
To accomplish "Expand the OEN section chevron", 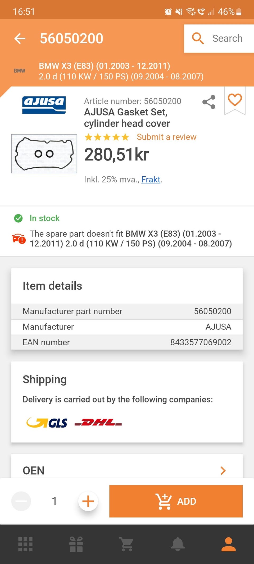I will point(223,471).
